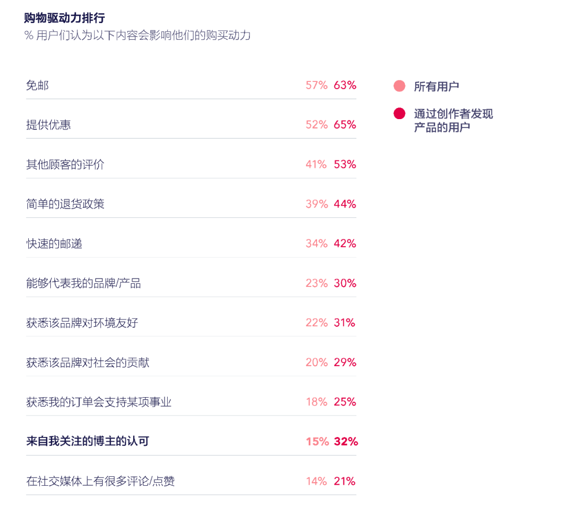Click the bold 32% value for 博主的认可

[x=345, y=442]
